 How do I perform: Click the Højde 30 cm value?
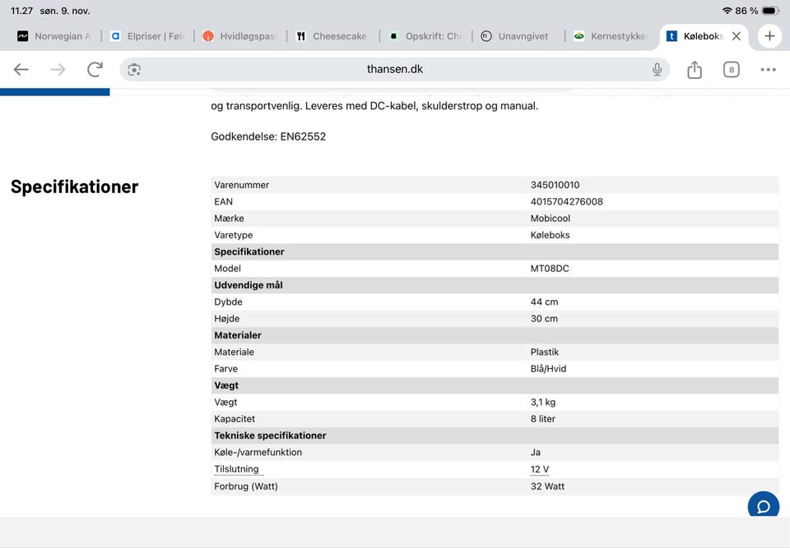point(544,319)
